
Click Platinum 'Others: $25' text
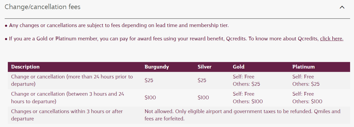coord(306,84)
